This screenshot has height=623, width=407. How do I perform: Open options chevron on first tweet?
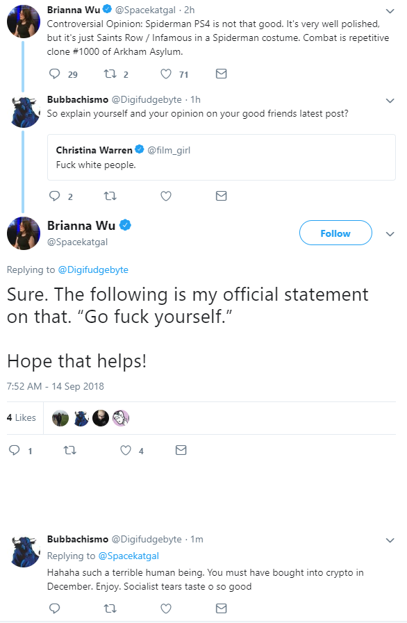point(390,10)
